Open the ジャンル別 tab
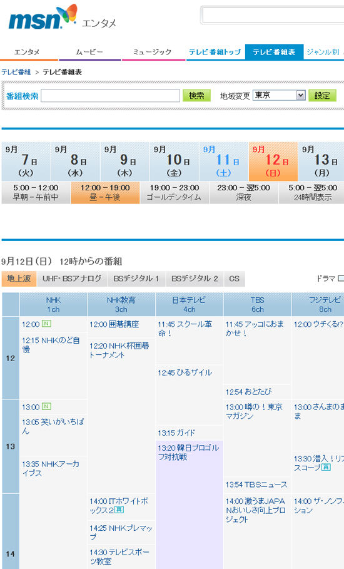Viewport: 344px width, 569px height. 323,52
